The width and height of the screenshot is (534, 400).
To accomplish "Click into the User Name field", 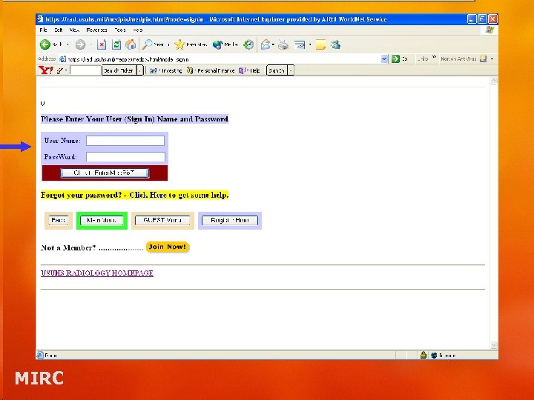I will tap(125, 141).
